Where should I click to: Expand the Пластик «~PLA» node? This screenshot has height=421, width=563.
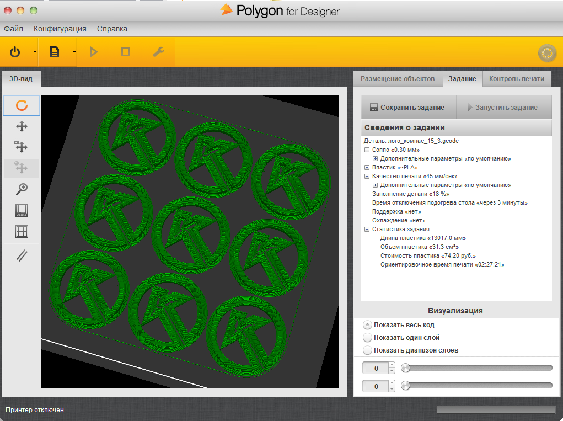(x=367, y=167)
